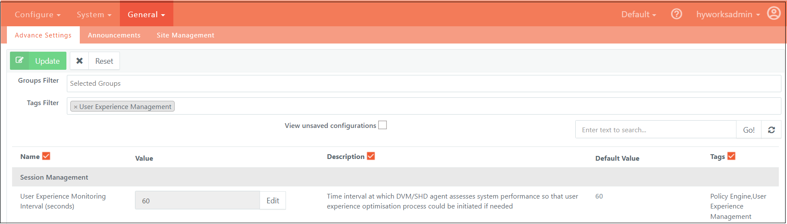Click the Enter text to search field
Image resolution: width=787 pixels, height=224 pixels.
point(655,130)
